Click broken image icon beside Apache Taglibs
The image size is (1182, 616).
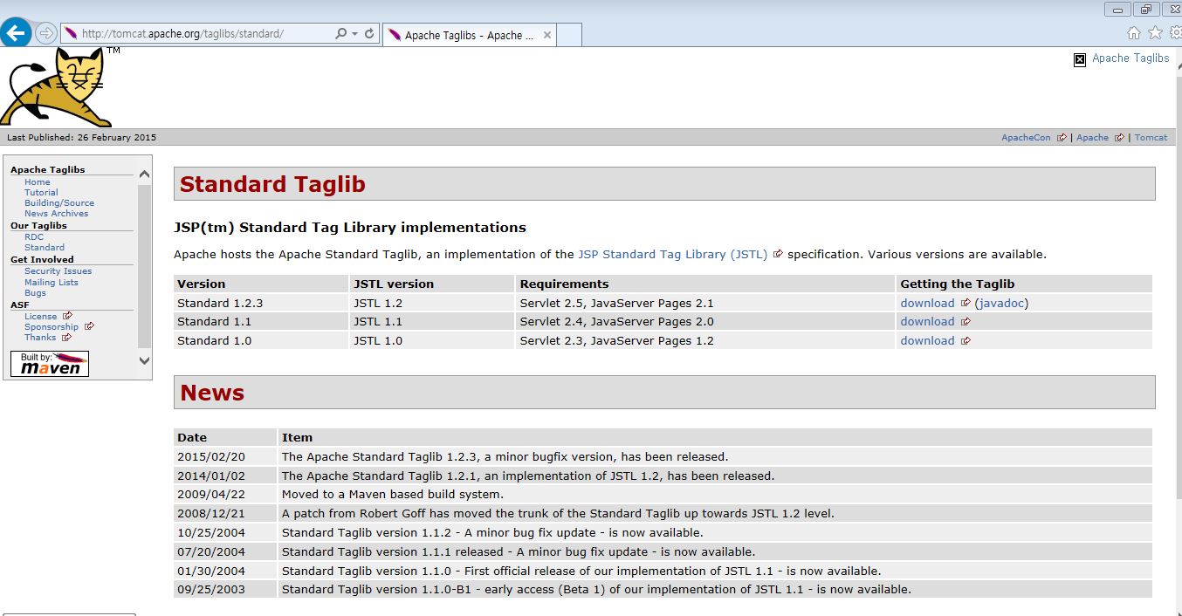tap(1080, 59)
